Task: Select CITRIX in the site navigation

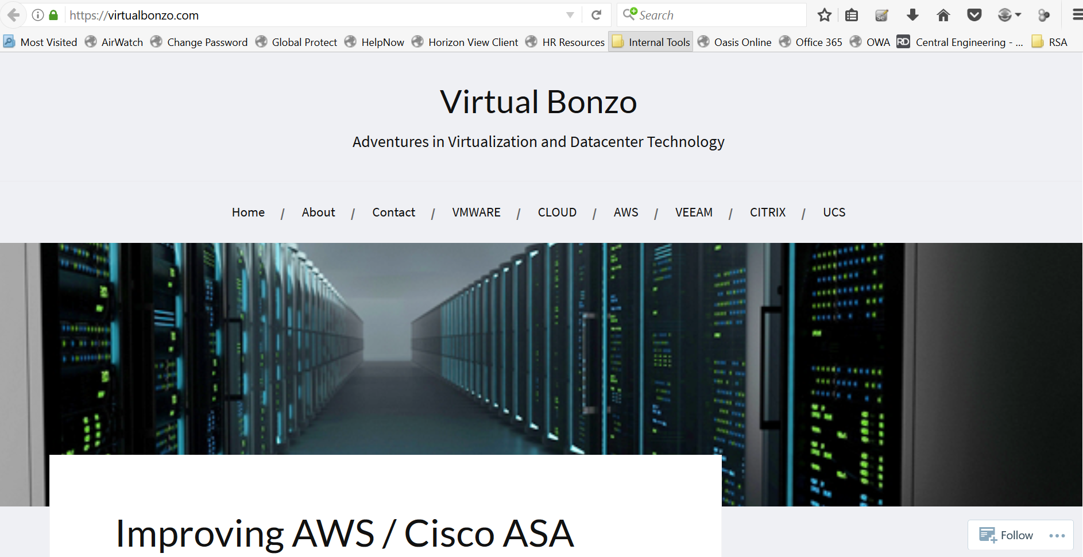Action: [x=768, y=212]
